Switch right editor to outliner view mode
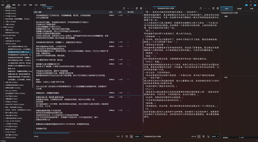The height and width of the screenshot is (142, 258). [208, 136]
